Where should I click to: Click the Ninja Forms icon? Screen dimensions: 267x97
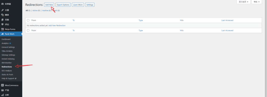pyautogui.click(x=3, y=29)
